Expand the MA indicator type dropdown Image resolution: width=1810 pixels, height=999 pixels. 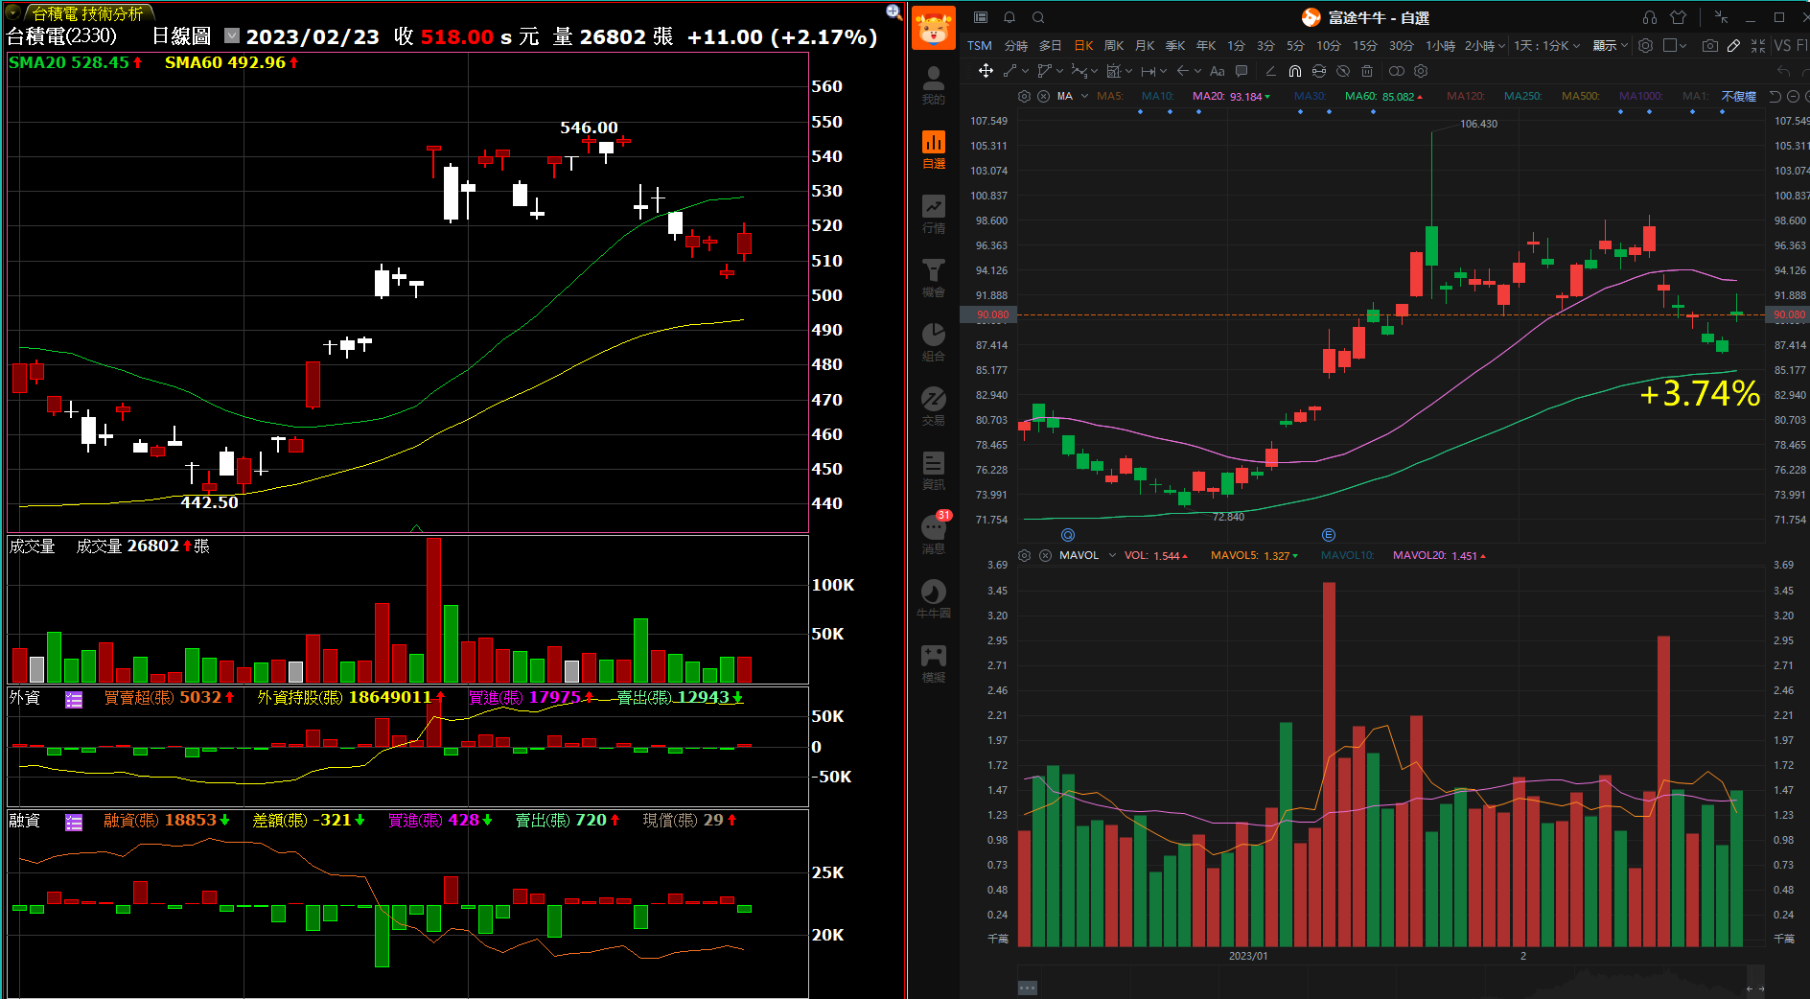point(1085,96)
